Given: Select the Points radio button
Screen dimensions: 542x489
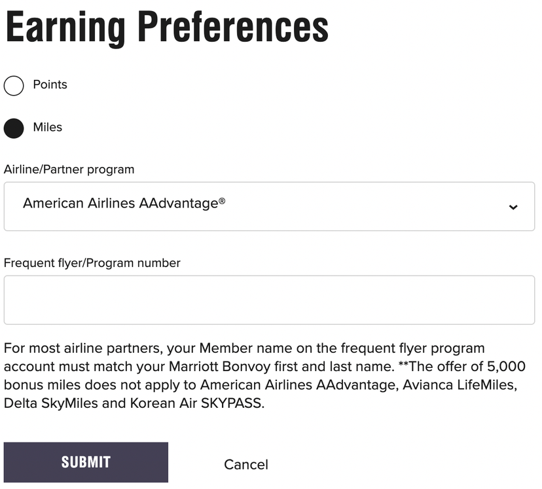Looking at the screenshot, I should coord(14,85).
